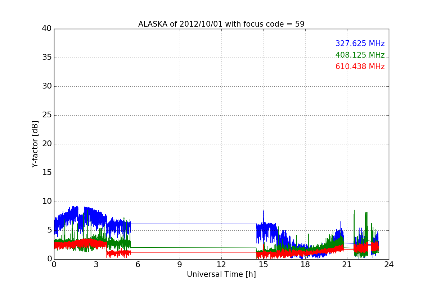432x288 pixels.
Task: Click the x-axis tick label 15
Action: (x=263, y=265)
